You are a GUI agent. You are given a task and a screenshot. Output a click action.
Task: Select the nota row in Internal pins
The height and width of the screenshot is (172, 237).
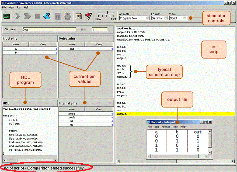(x=72, y=114)
